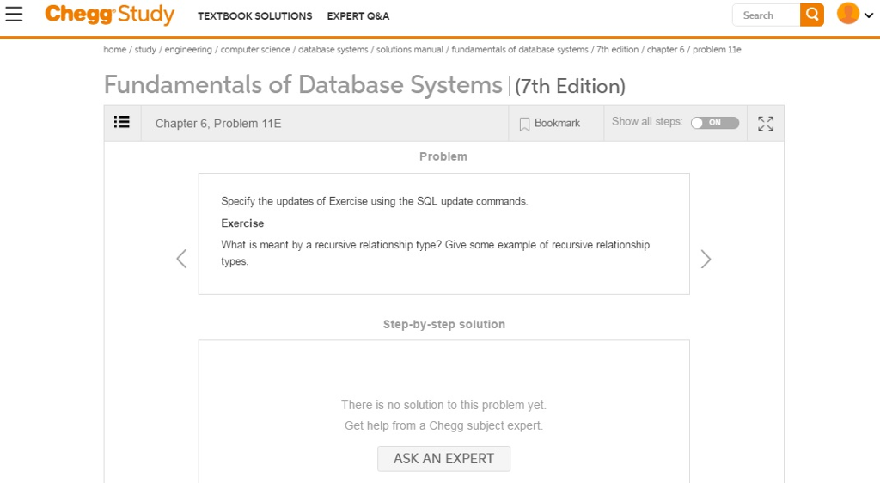Open the study breadcrumb link
Image resolution: width=880 pixels, height=483 pixels.
pyautogui.click(x=145, y=49)
